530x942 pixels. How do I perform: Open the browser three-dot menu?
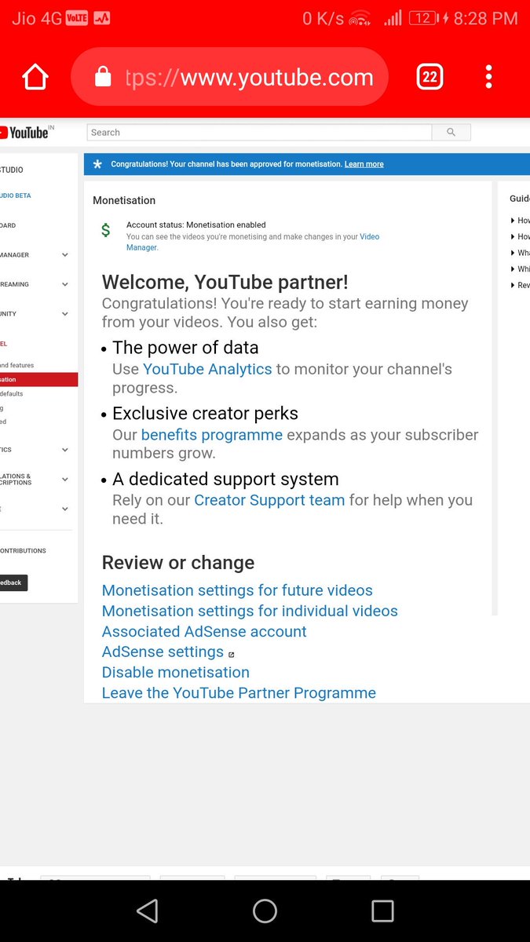[488, 77]
